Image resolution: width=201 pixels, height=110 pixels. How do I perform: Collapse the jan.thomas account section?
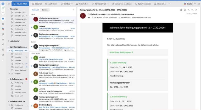8,47
